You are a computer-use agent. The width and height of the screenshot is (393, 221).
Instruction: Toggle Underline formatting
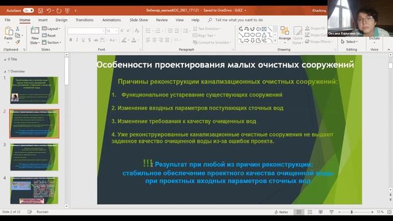(84, 40)
